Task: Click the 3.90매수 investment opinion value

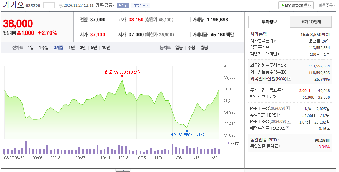Action: tap(307, 91)
